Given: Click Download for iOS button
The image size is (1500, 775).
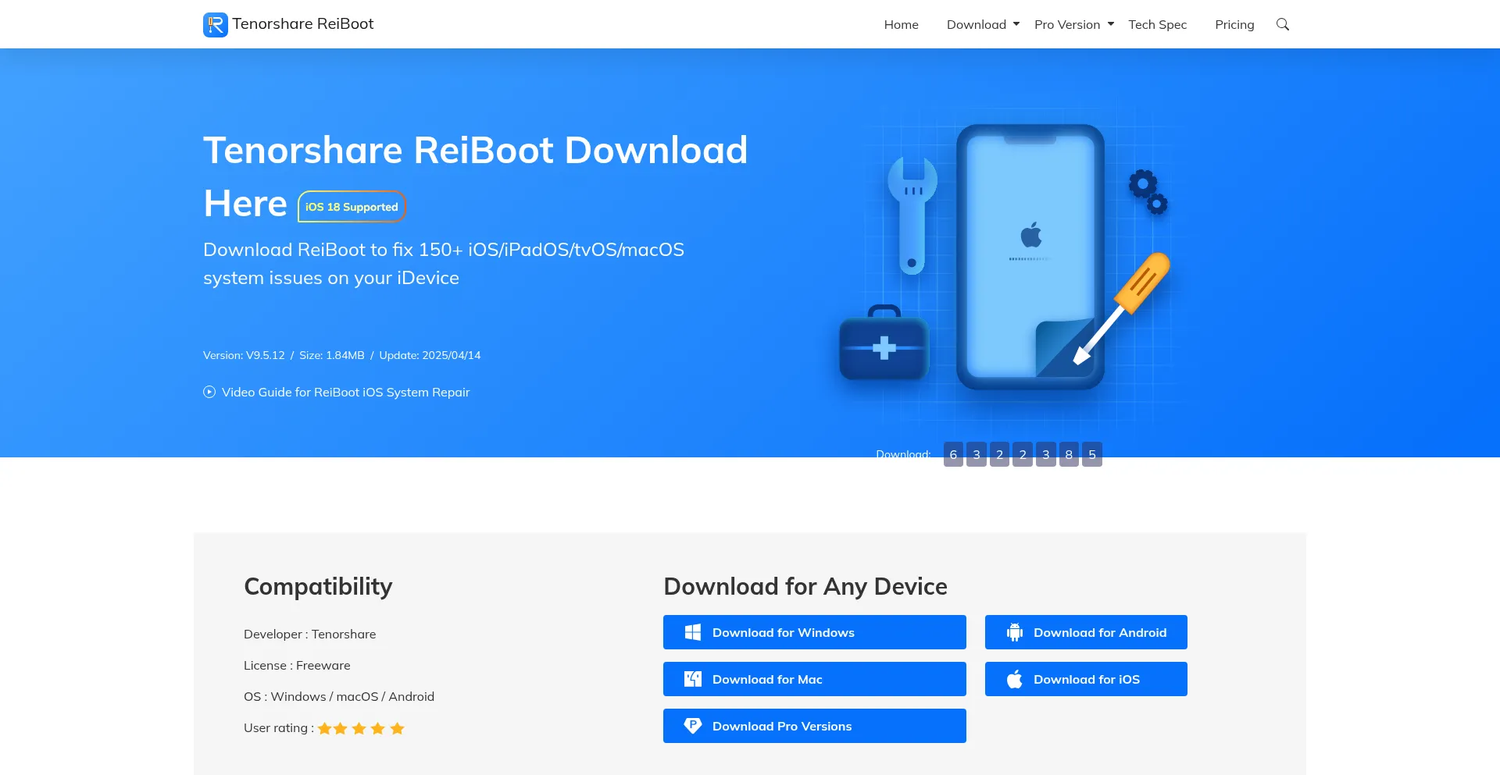Looking at the screenshot, I should [x=1086, y=679].
